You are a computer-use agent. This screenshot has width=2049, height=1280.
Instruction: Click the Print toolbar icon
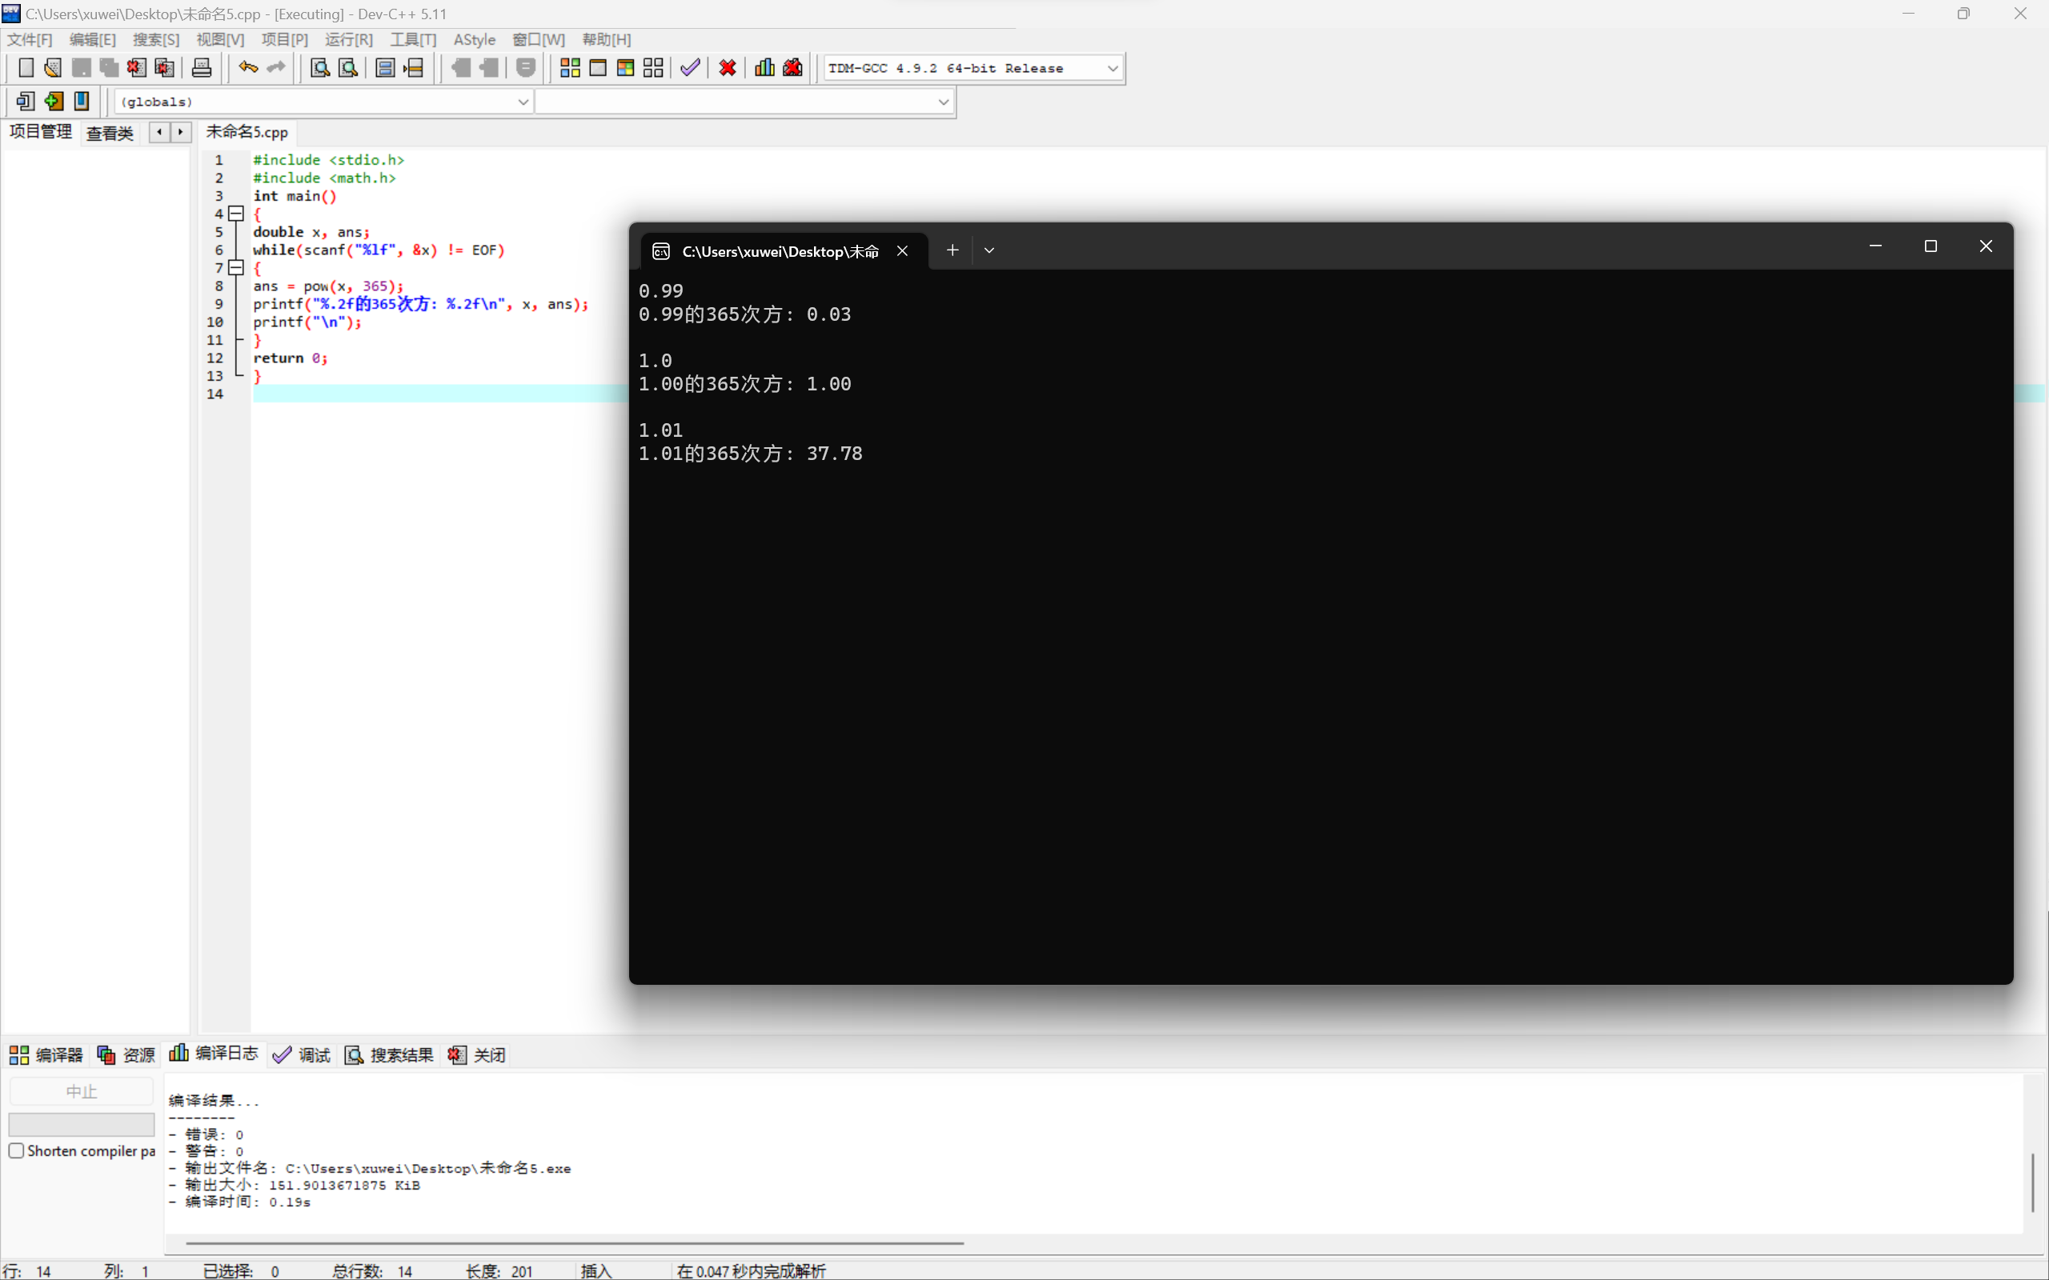click(202, 68)
